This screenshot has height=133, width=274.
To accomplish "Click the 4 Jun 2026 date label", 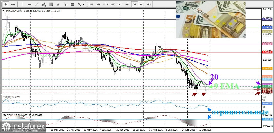I will coord(106,130).
